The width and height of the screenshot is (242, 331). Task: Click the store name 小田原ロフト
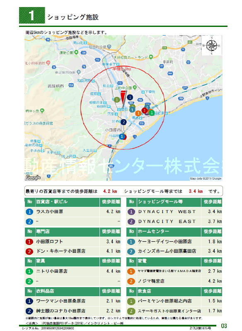tap(50, 242)
